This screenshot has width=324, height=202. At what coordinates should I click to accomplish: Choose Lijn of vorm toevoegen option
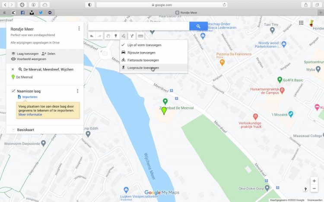(144, 45)
